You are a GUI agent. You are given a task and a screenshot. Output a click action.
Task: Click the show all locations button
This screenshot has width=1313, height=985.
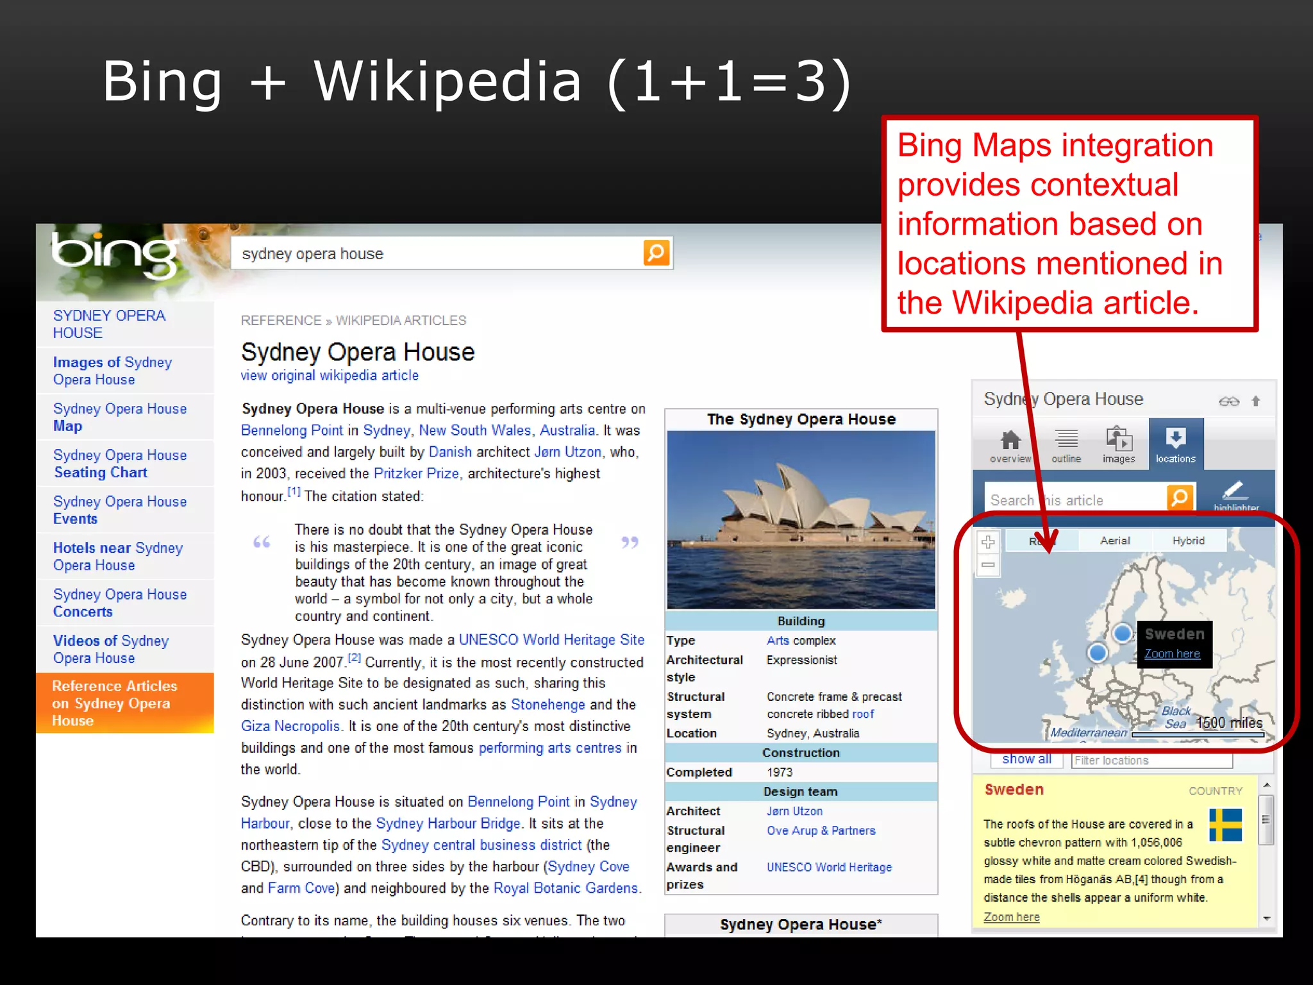(x=1026, y=759)
